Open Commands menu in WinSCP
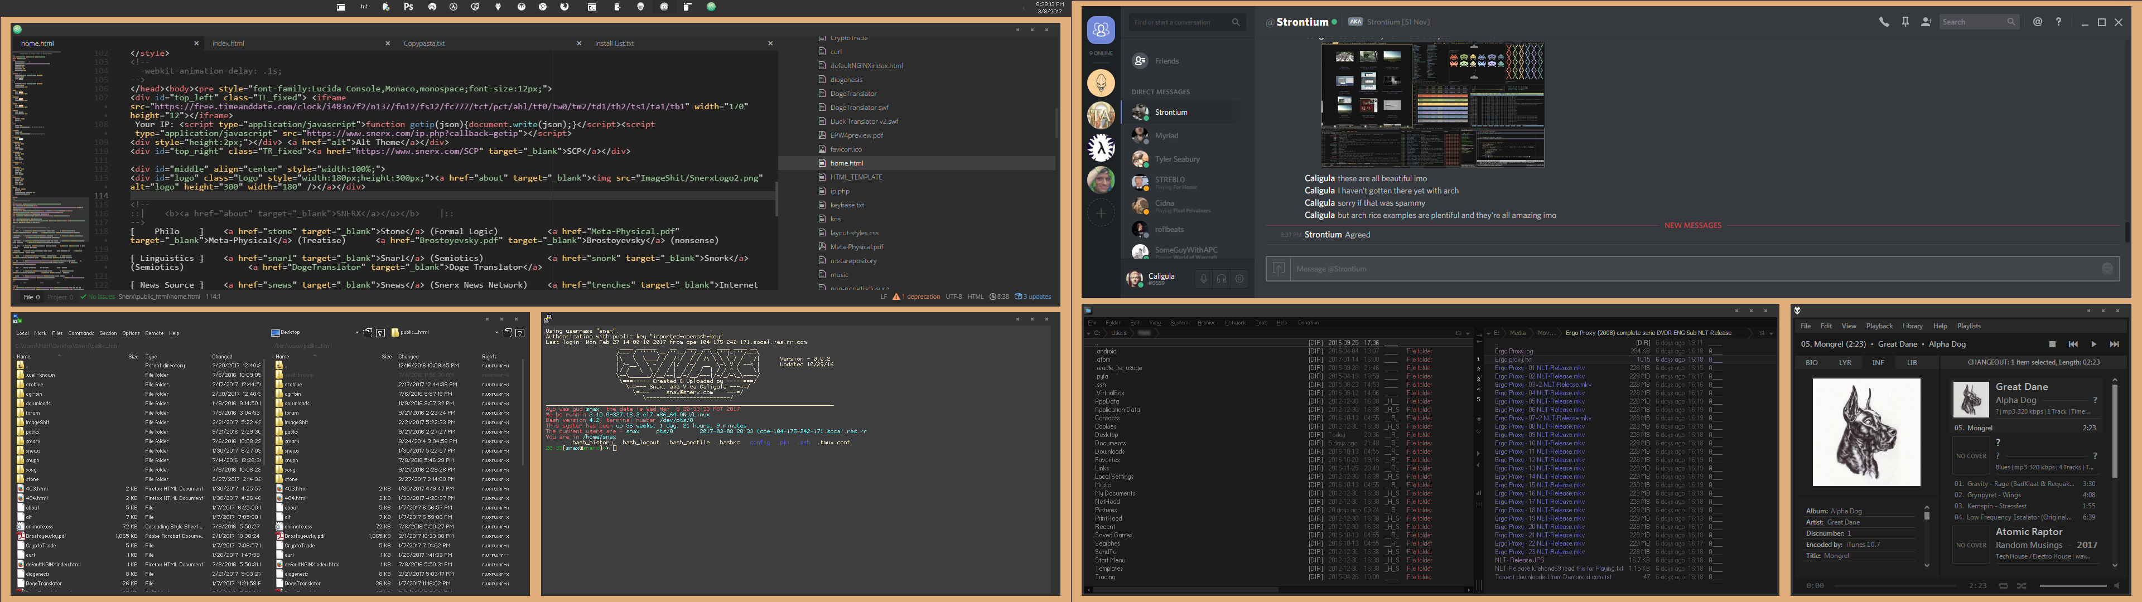 pos(81,333)
